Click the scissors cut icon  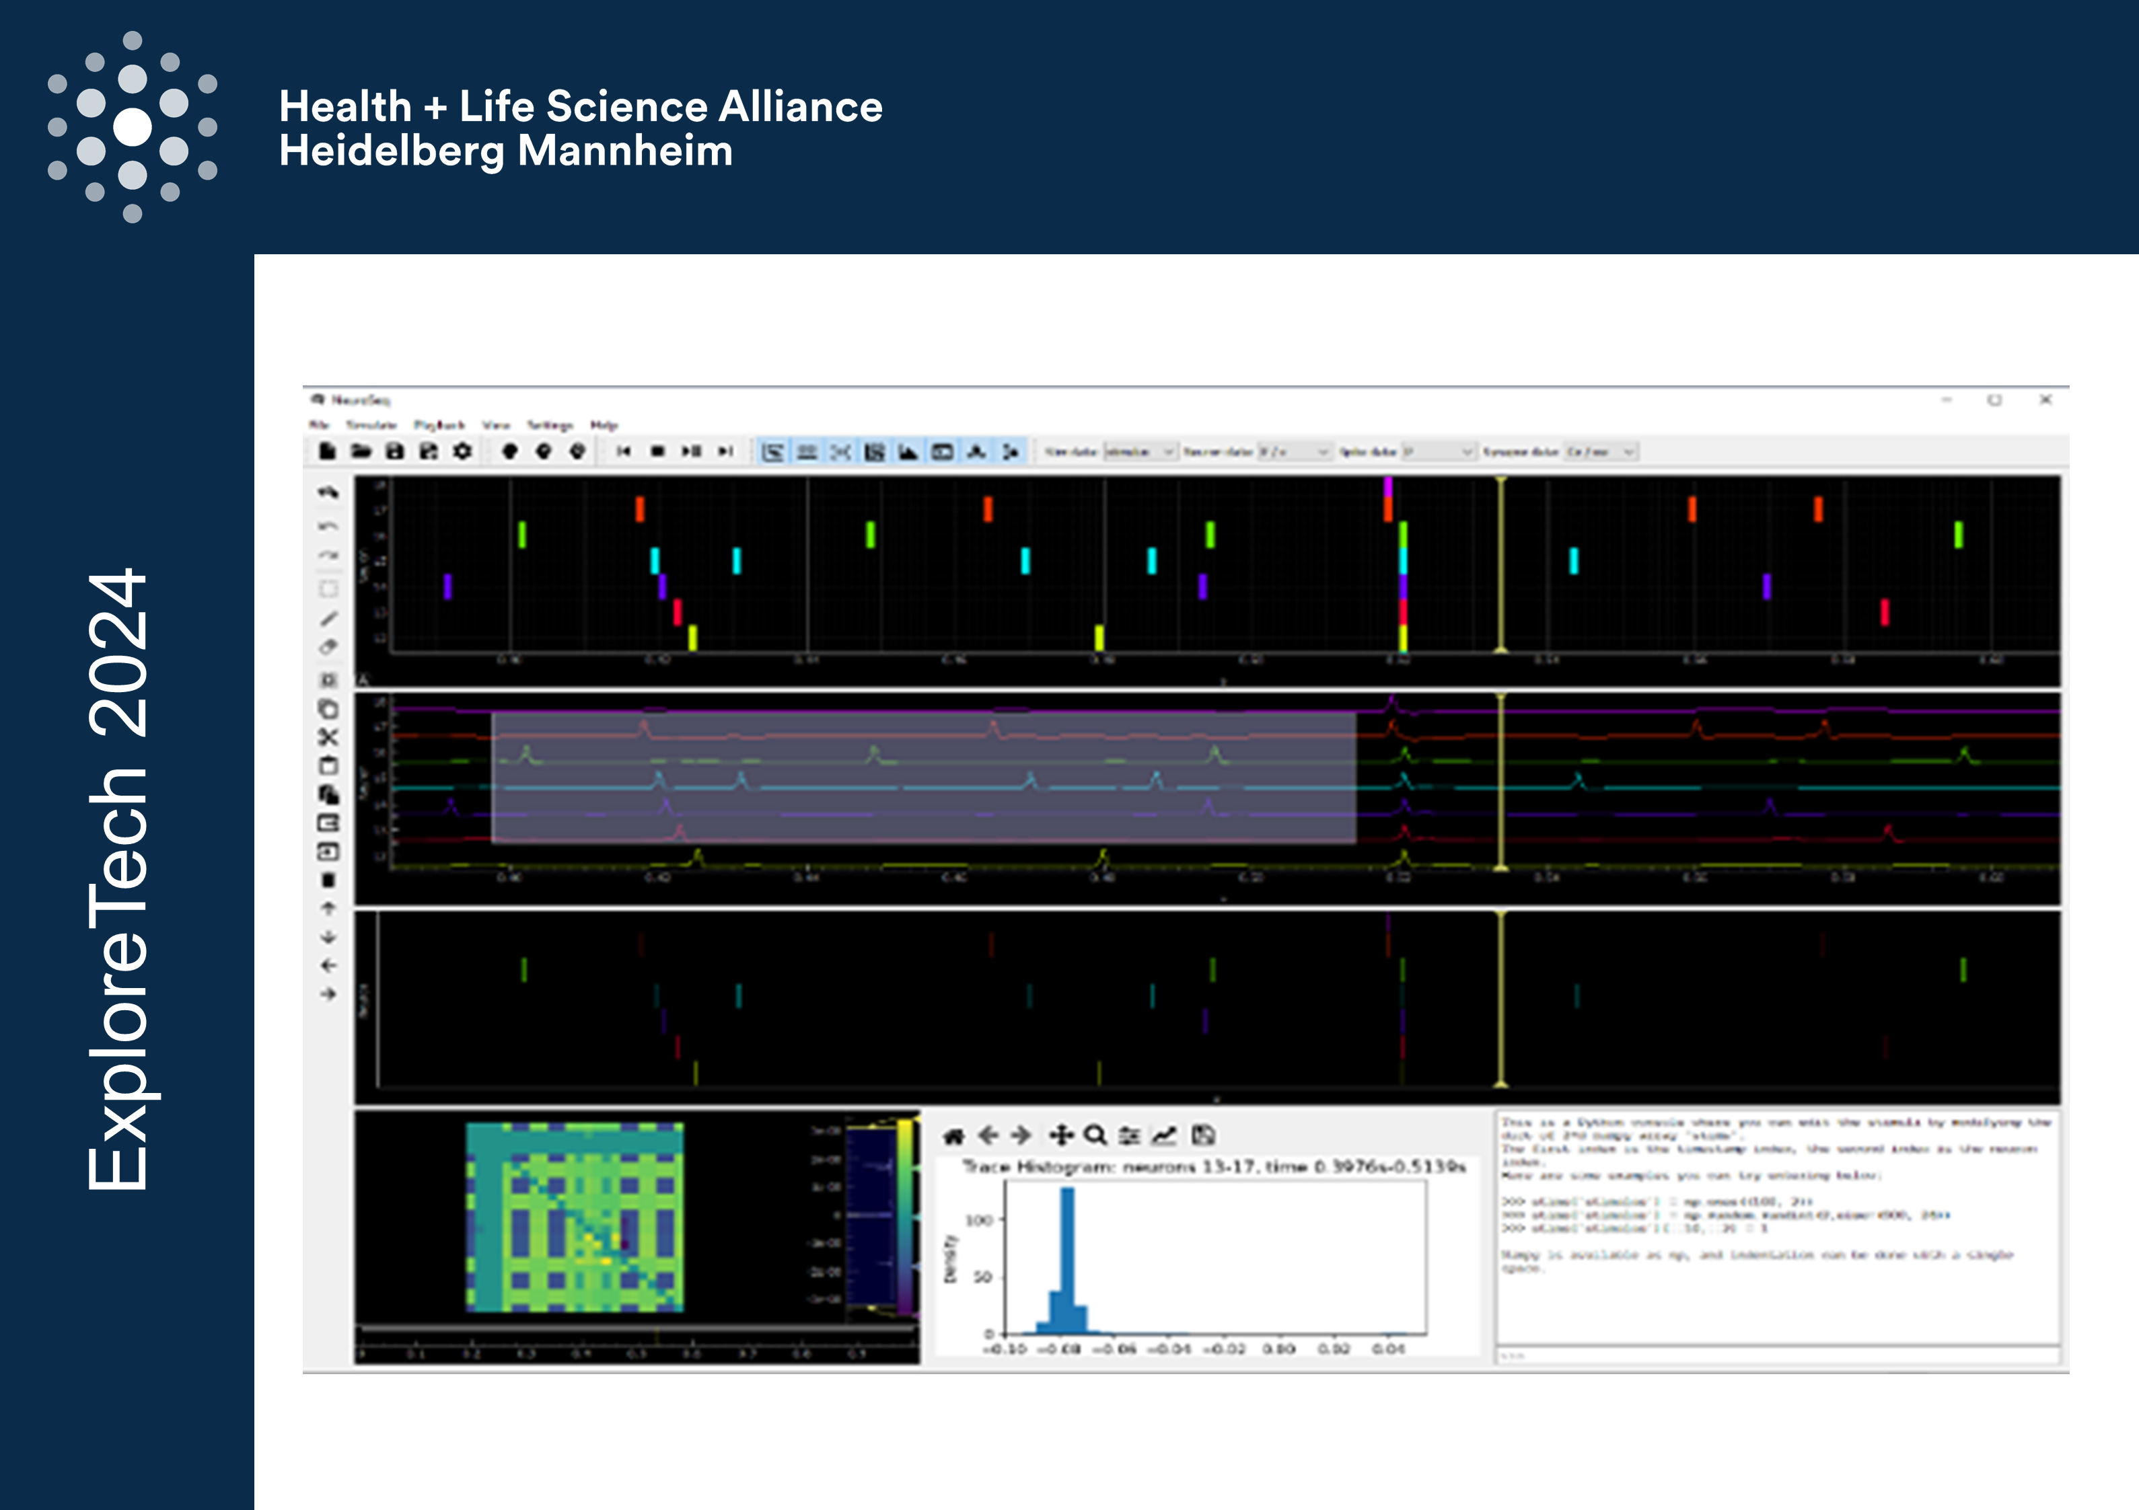(x=328, y=737)
